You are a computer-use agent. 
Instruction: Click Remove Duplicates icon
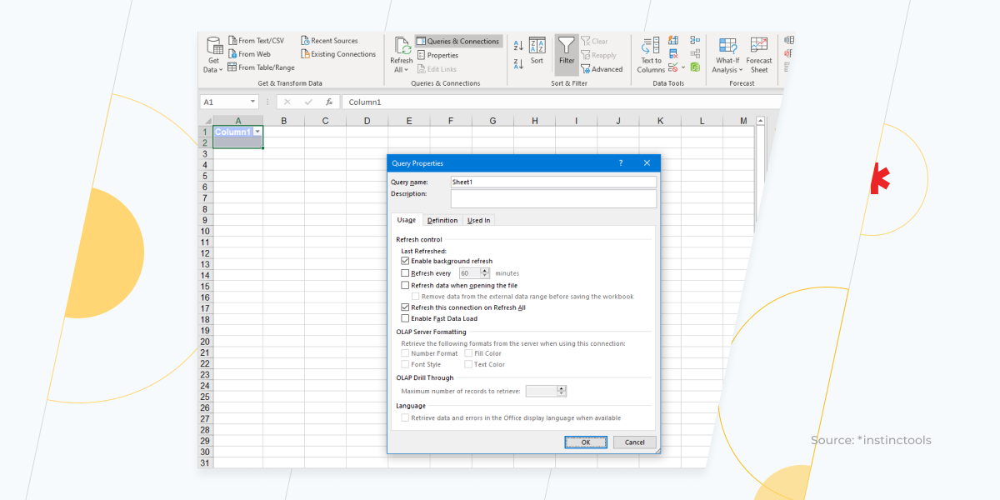click(672, 54)
